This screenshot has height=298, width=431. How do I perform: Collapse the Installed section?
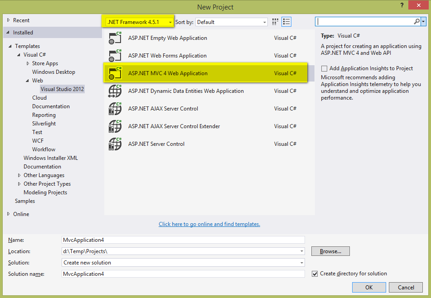8,33
